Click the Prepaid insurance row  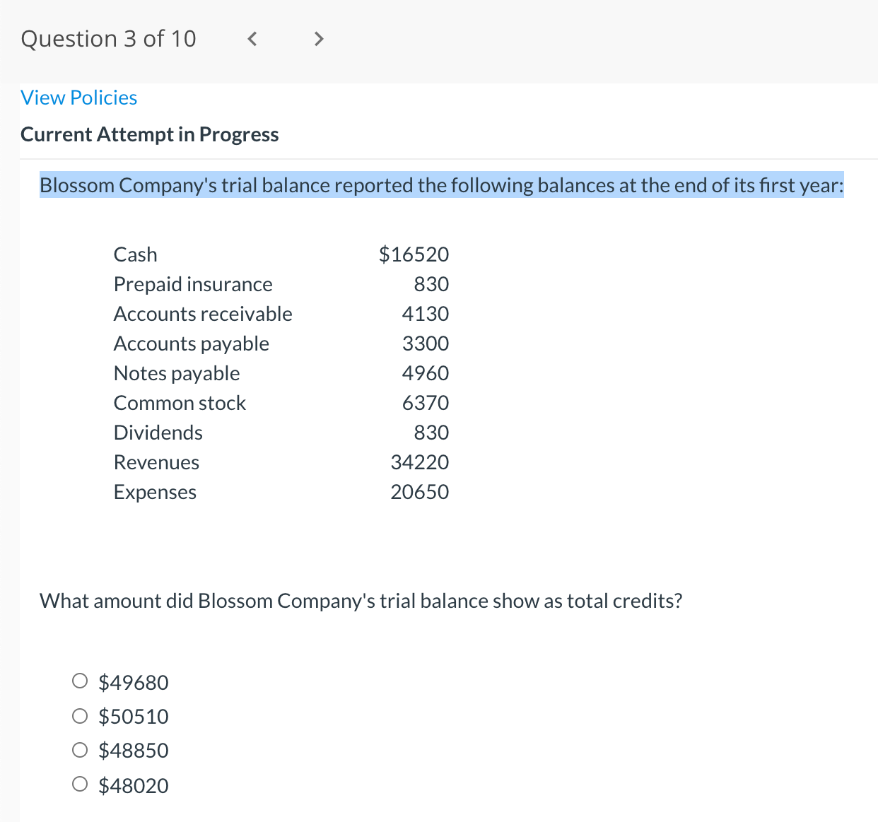(193, 284)
